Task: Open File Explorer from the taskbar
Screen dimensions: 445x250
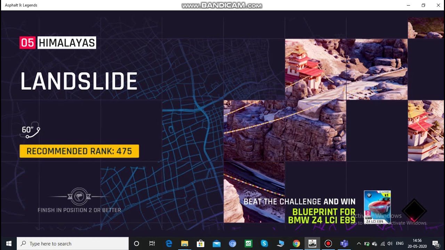Action: 185,243
